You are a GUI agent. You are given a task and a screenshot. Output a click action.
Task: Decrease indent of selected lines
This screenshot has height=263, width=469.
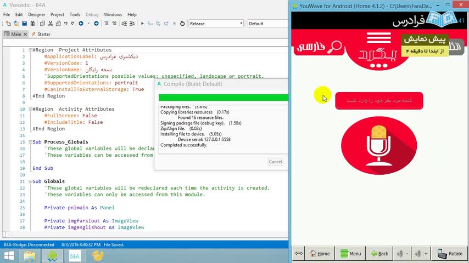125,24
